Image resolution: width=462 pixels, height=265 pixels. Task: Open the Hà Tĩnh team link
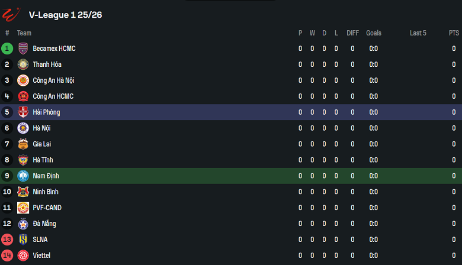[43, 160]
